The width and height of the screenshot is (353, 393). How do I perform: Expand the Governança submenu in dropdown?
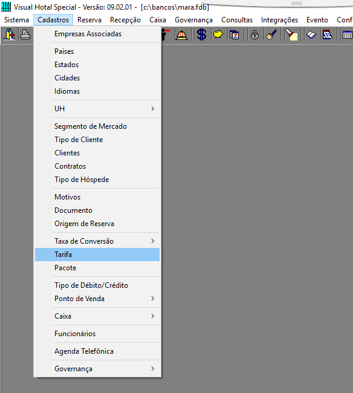[x=97, y=369]
